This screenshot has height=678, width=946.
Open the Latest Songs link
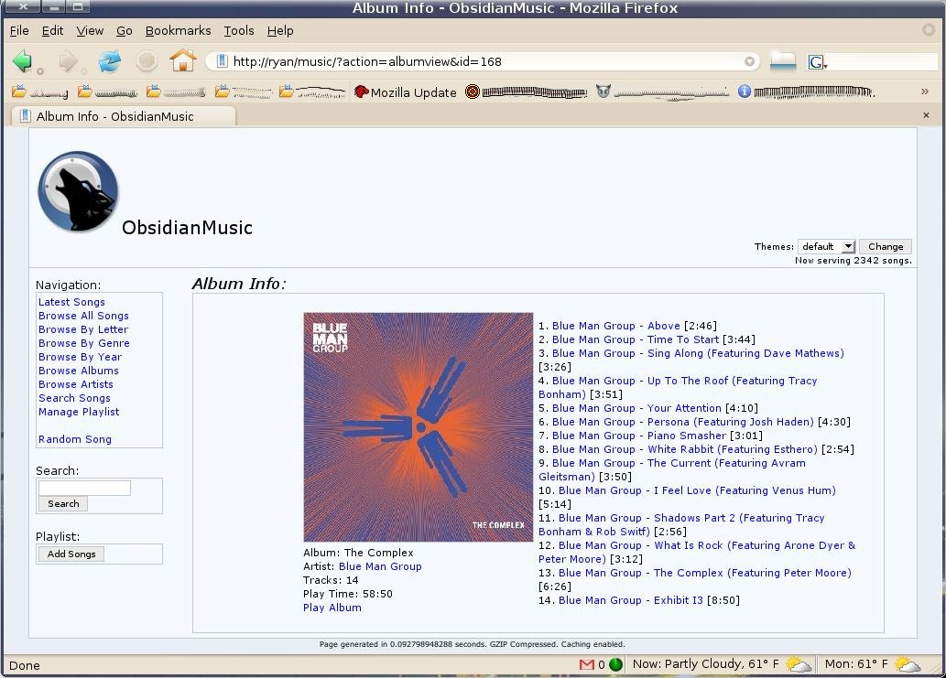[x=71, y=302]
